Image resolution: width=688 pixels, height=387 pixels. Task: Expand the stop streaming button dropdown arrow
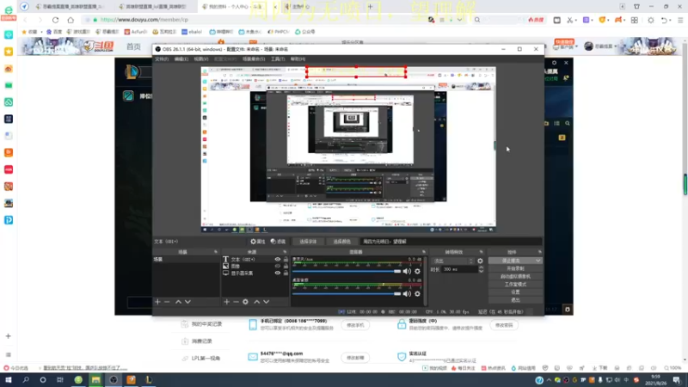point(538,261)
